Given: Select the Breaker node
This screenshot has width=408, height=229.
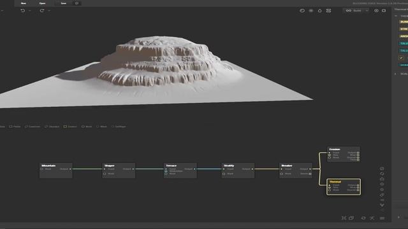Looking at the screenshot, I should coord(296,170).
